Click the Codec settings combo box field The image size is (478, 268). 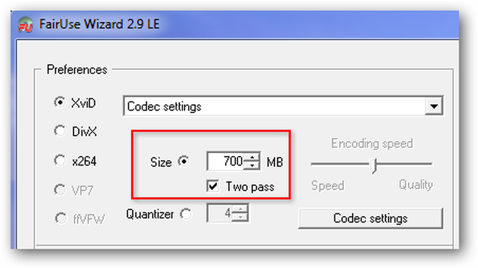point(283,106)
